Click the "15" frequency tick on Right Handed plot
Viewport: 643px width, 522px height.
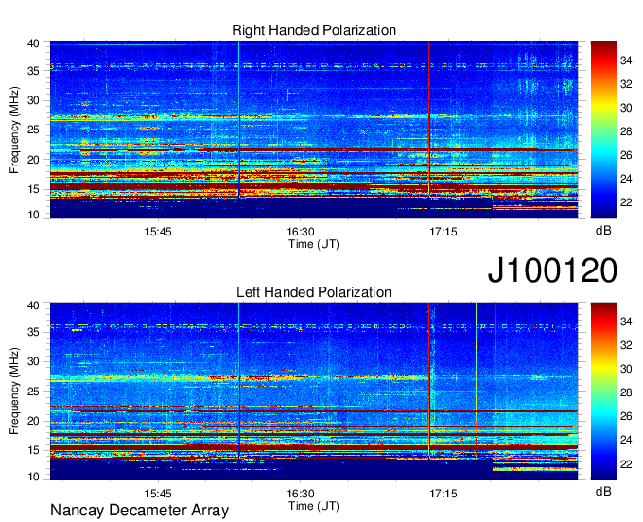pyautogui.click(x=33, y=189)
